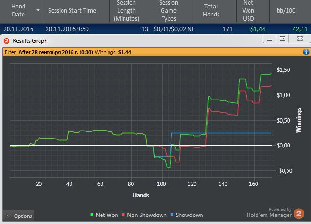
Task: Click the Winnings: $1,44 filter bar value
Action: [x=113, y=52]
